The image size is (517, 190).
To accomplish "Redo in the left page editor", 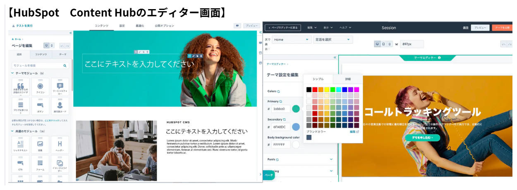I will click(x=67, y=46).
